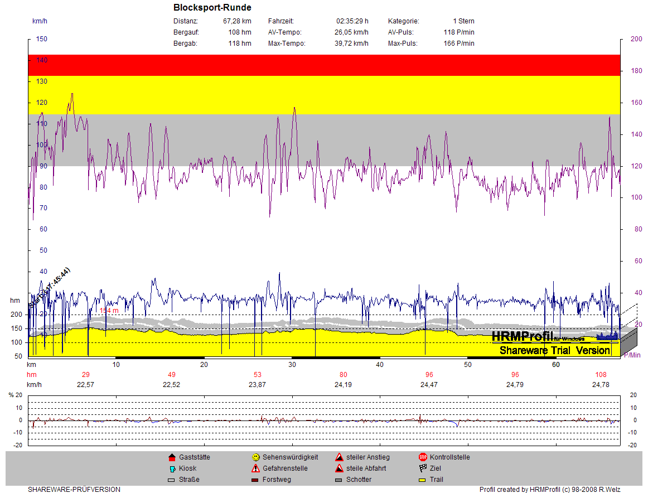This screenshot has height=493, width=648.
Task: Select the Sehenswürdigkeit smiley icon
Action: coord(255,457)
